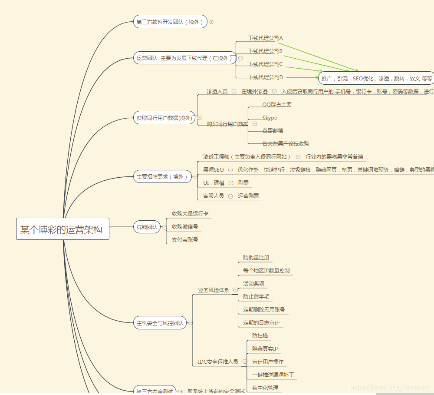This screenshot has width=434, height=395.
Task: Select the 隐藏真实IP node
Action: coord(265,349)
